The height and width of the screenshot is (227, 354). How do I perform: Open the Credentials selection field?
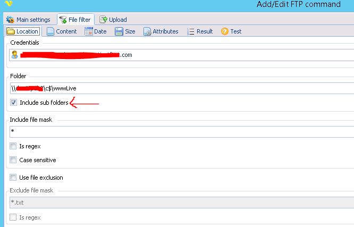(x=213, y=54)
